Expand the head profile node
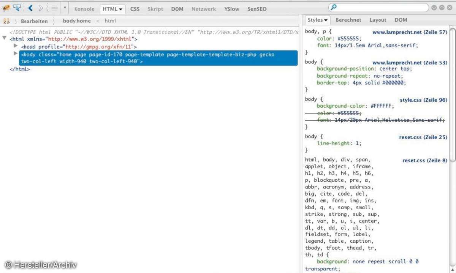The height and width of the screenshot is (273, 456). tap(16, 46)
